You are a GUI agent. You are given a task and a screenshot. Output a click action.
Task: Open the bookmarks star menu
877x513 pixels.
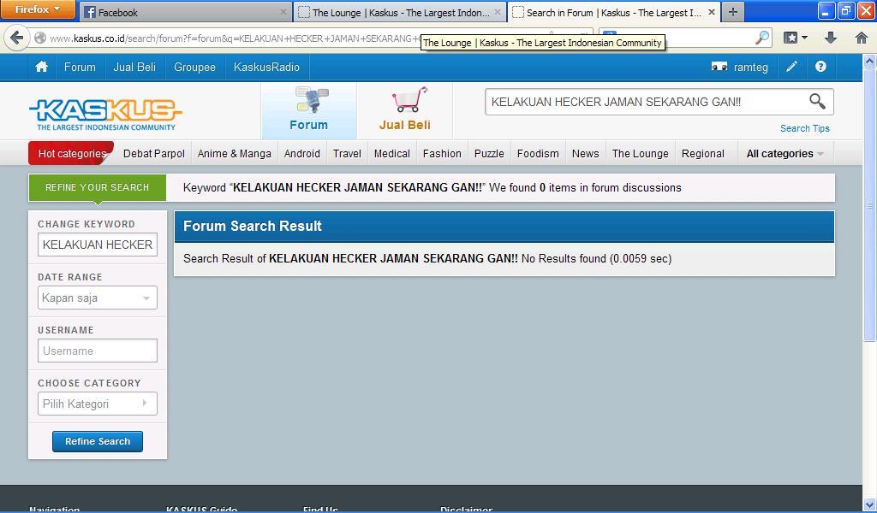tap(796, 38)
